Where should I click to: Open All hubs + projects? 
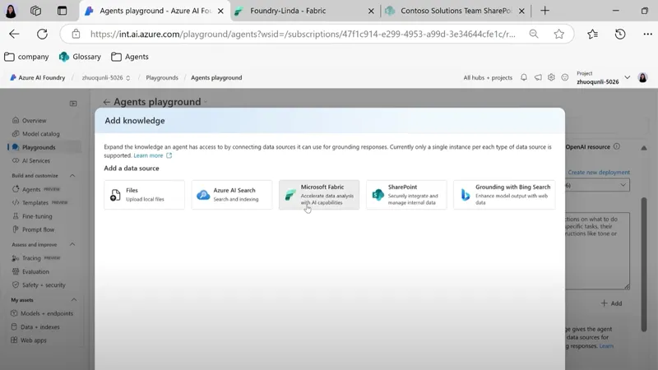coord(488,77)
